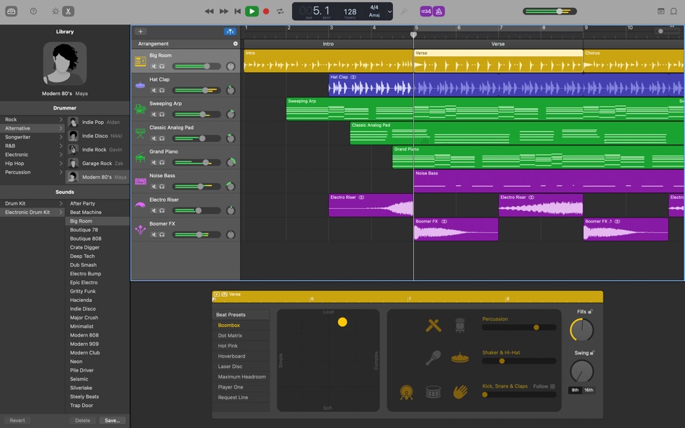Select the crossed drumsticks percussion icon
Screen dimensions: 685x428
pyautogui.click(x=433, y=326)
